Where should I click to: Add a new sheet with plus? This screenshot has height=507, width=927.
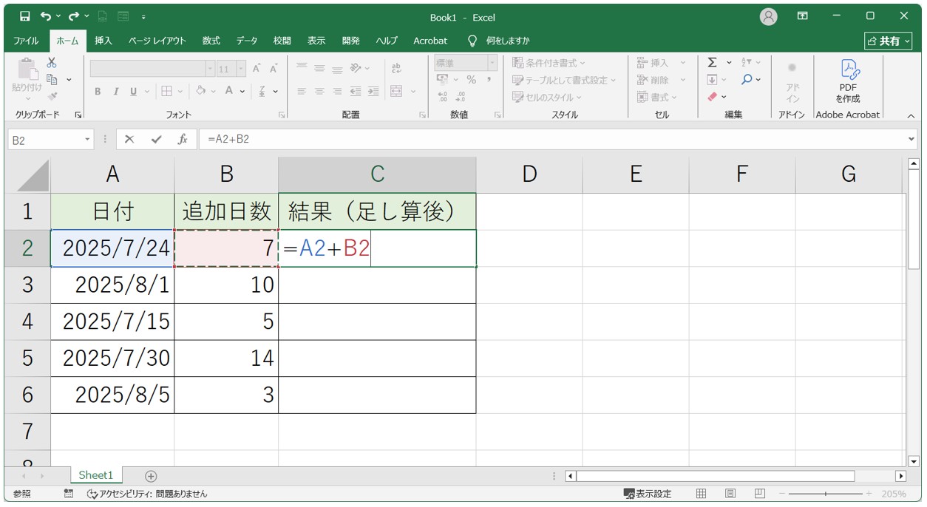click(151, 476)
